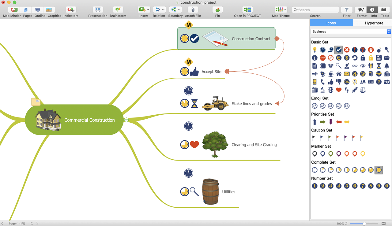
Task: Toggle the Topic panel
Action: click(x=384, y=10)
